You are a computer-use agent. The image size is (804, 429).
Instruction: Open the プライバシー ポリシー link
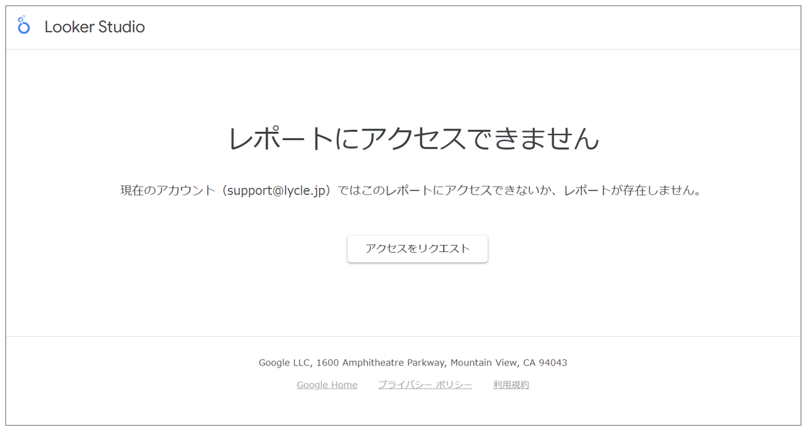pyautogui.click(x=425, y=385)
